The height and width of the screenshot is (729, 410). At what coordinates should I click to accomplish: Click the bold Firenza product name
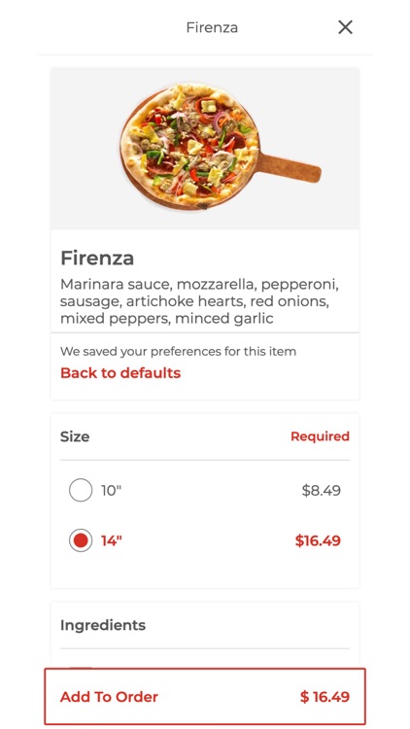(97, 258)
